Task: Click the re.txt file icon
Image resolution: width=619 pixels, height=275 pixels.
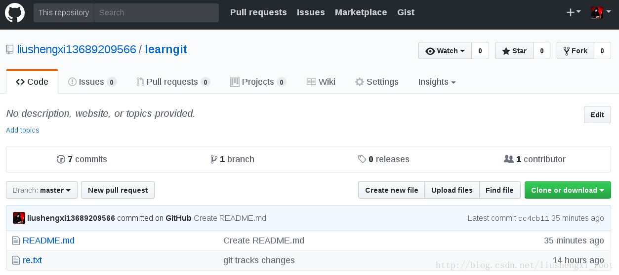Action: [x=16, y=260]
